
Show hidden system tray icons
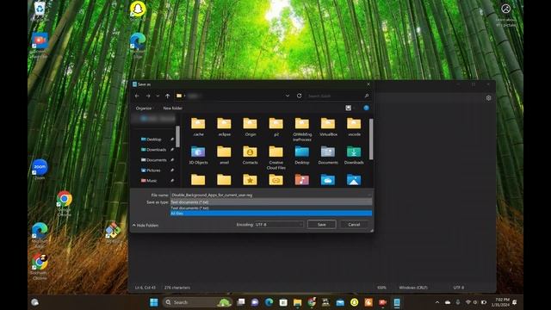(437, 302)
